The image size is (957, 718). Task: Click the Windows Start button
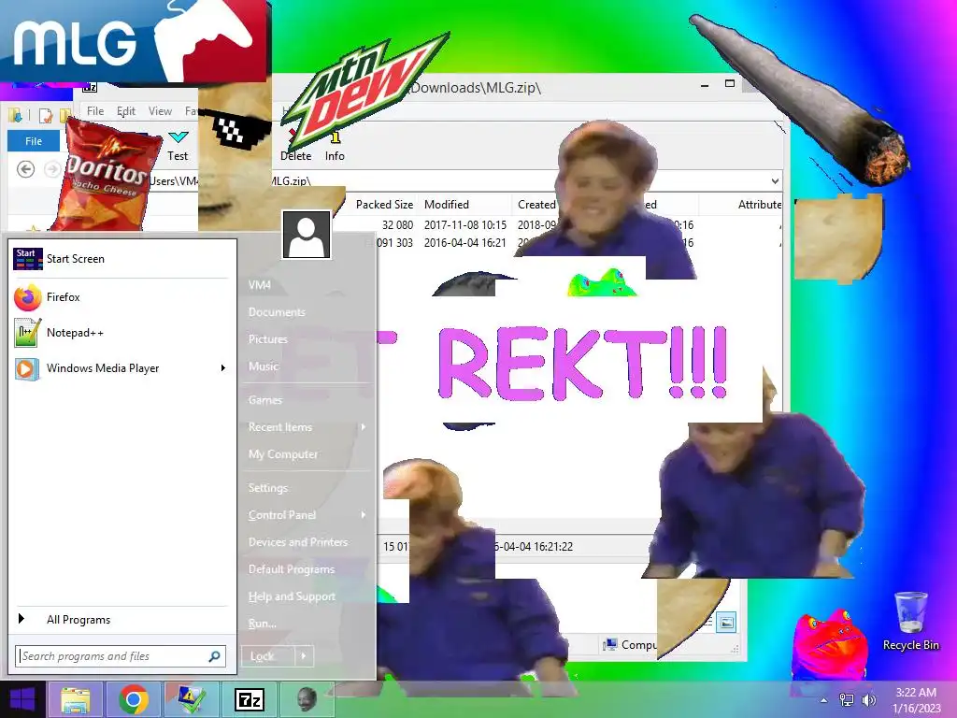point(22,699)
